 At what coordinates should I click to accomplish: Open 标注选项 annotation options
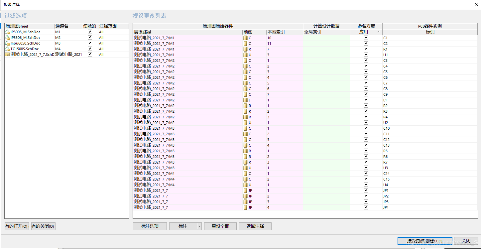(150, 226)
